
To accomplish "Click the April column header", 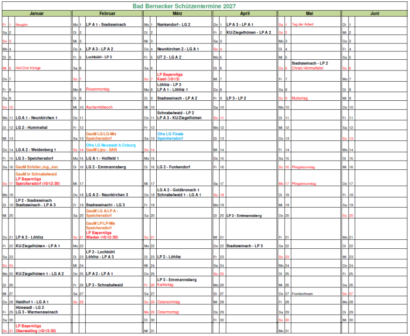I will [245, 14].
